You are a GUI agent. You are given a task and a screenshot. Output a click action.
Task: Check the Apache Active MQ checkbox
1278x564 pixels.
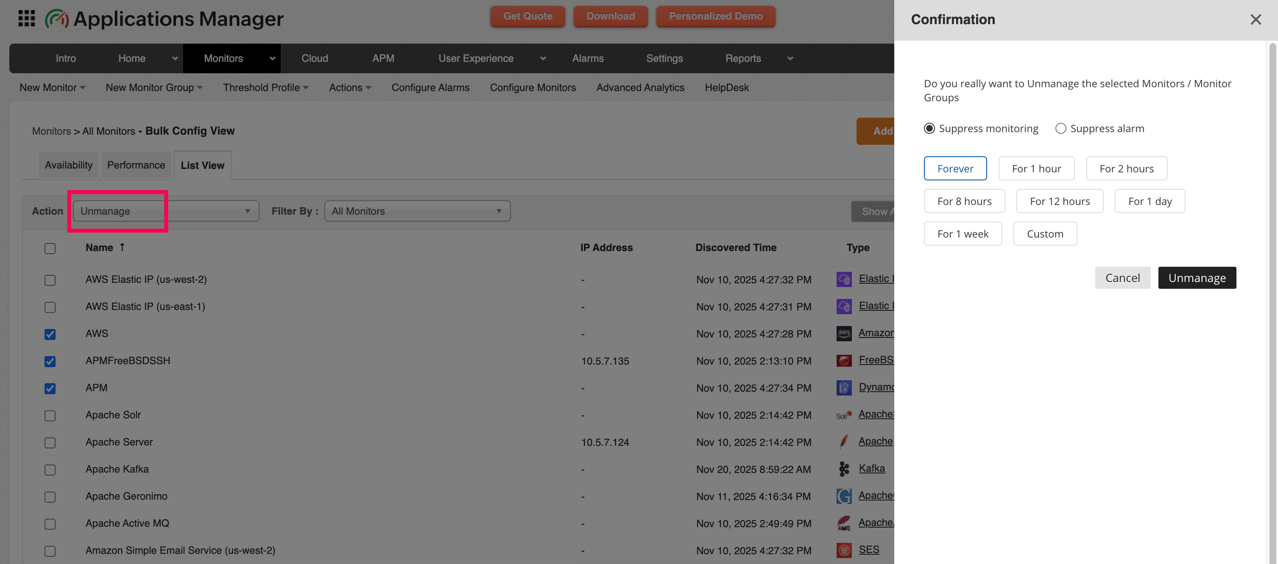50,524
